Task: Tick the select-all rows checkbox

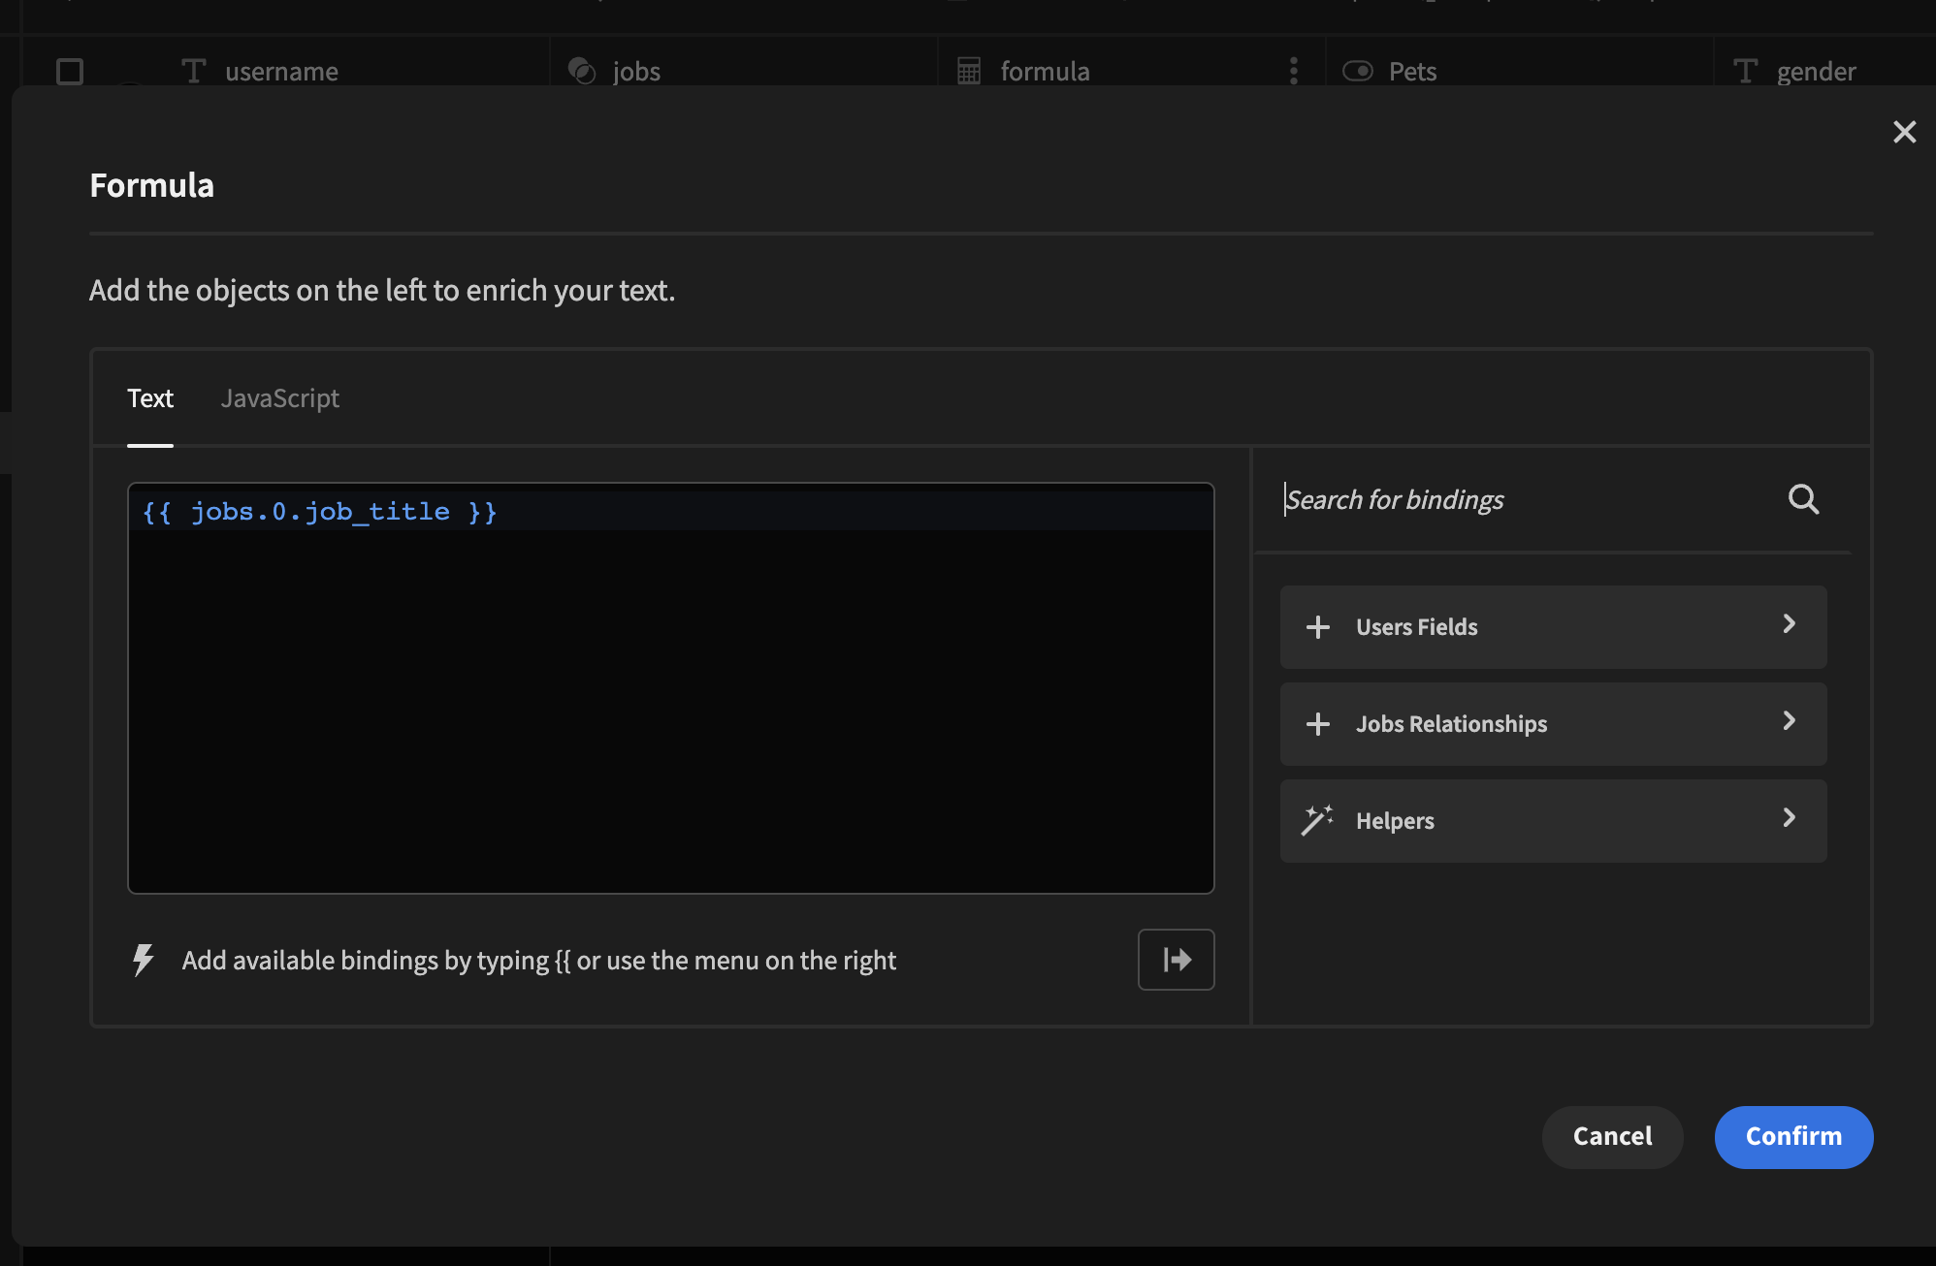Action: (x=70, y=71)
